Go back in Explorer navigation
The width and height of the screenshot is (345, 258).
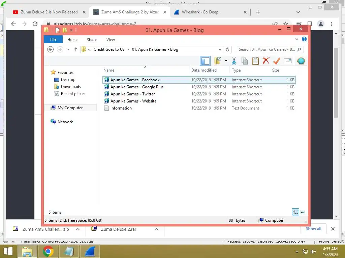pos(51,49)
